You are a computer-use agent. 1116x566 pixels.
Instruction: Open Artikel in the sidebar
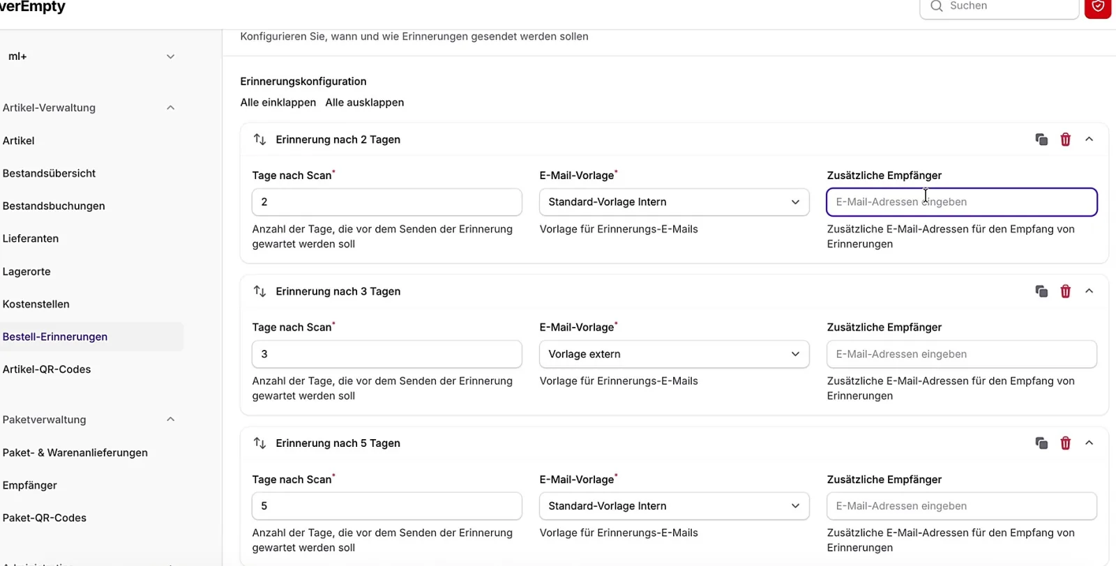(19, 141)
